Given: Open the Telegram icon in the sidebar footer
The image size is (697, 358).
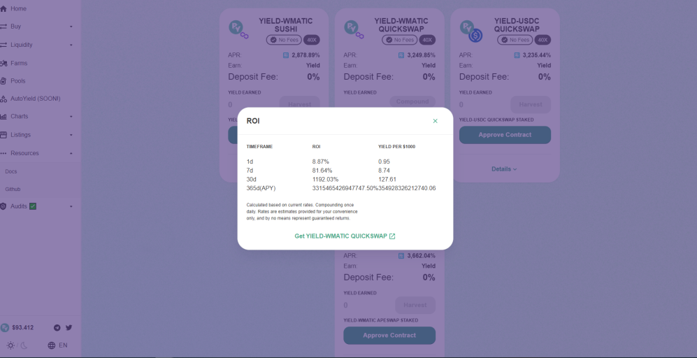Looking at the screenshot, I should [x=57, y=328].
